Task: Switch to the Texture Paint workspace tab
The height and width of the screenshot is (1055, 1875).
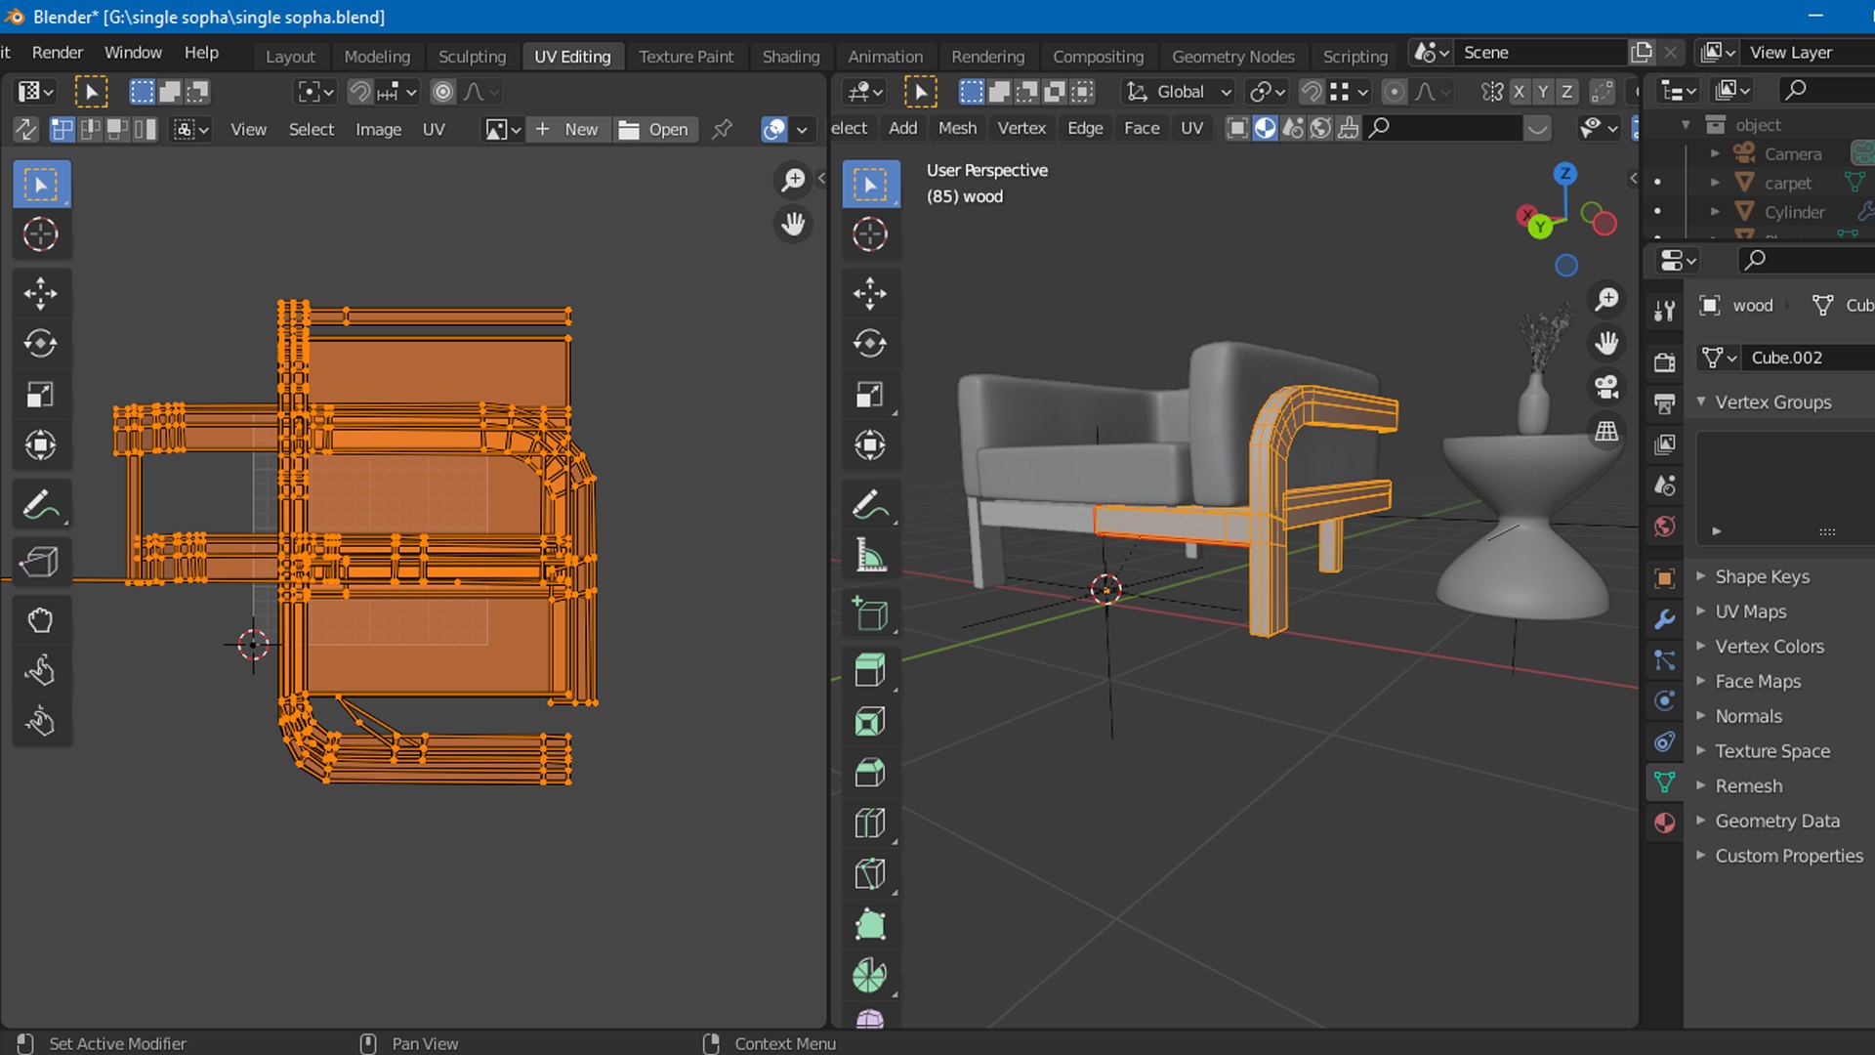Action: (x=686, y=56)
